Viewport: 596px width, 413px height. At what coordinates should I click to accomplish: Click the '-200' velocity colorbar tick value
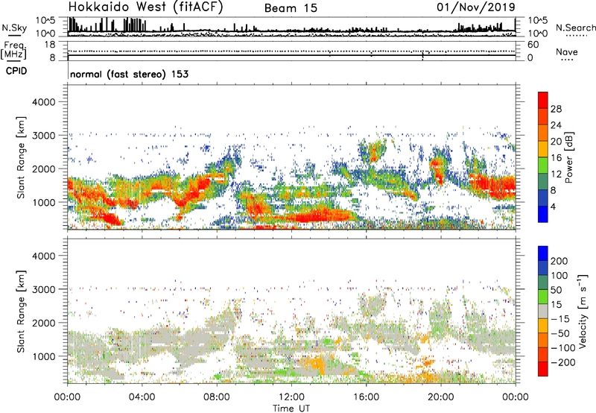(x=562, y=362)
